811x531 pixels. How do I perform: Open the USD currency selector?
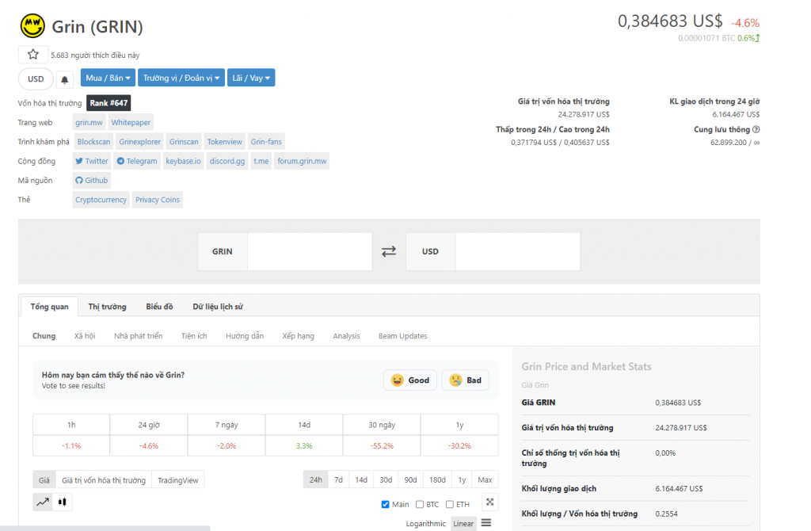tap(36, 78)
